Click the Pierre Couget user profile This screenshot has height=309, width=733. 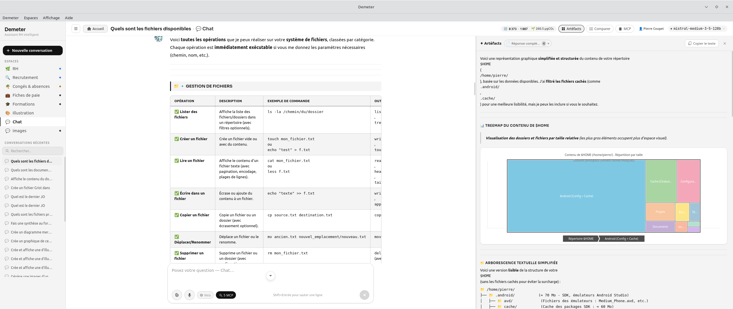651,29
